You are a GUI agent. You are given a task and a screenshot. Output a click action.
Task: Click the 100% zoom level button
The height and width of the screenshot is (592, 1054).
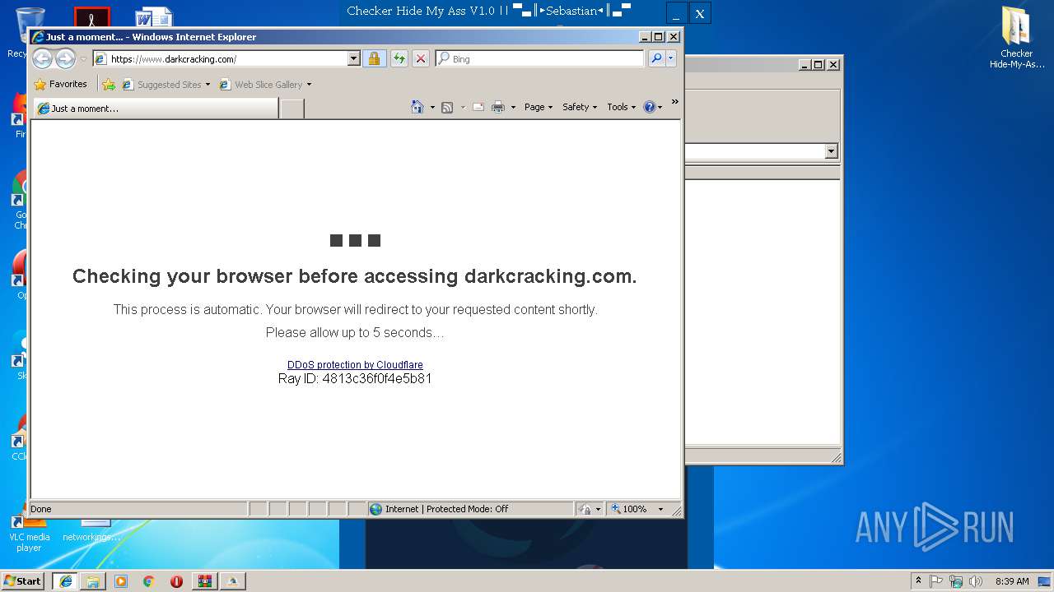[631, 509]
